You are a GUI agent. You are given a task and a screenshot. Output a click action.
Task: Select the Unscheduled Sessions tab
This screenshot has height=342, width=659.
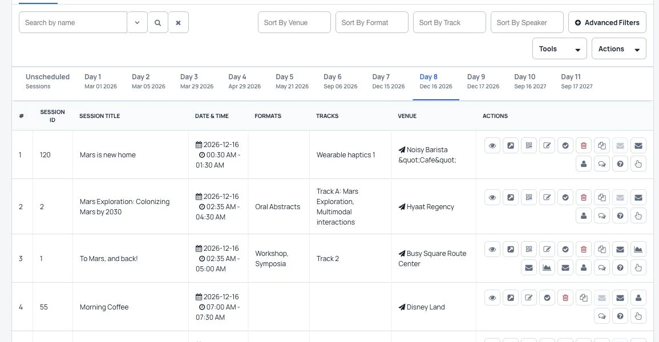[47, 82]
